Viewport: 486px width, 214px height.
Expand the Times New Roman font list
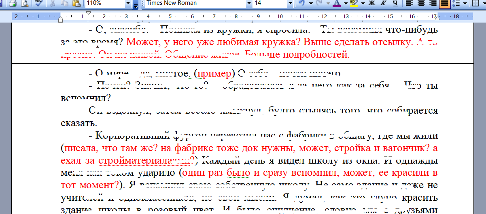(x=249, y=4)
